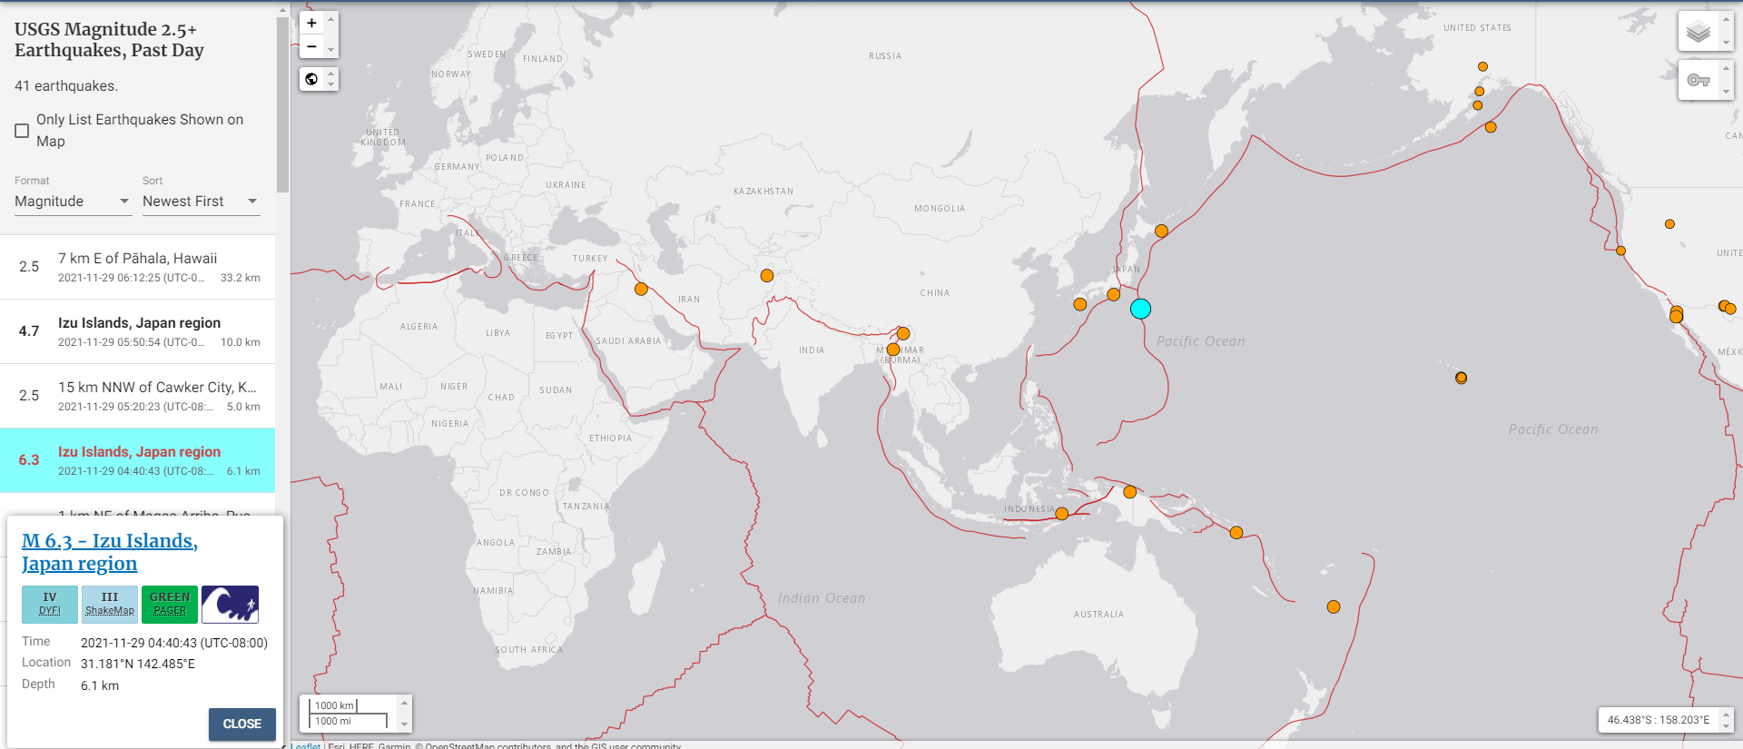Viewport: 1743px width, 749px height.
Task: Open the M 6.3 - Izu Islands, Japan region link
Action: [x=110, y=552]
